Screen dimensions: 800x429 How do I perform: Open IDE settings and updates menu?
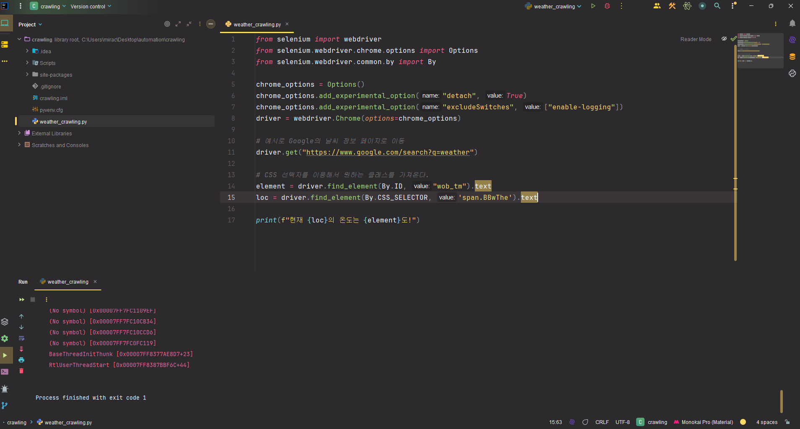(x=733, y=6)
